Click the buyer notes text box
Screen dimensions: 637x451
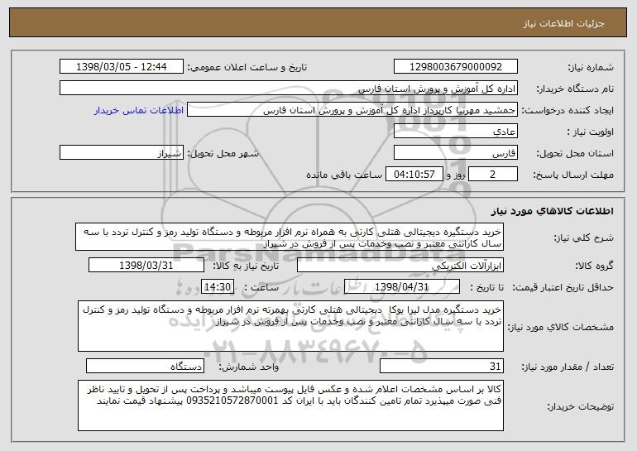pyautogui.click(x=290, y=405)
